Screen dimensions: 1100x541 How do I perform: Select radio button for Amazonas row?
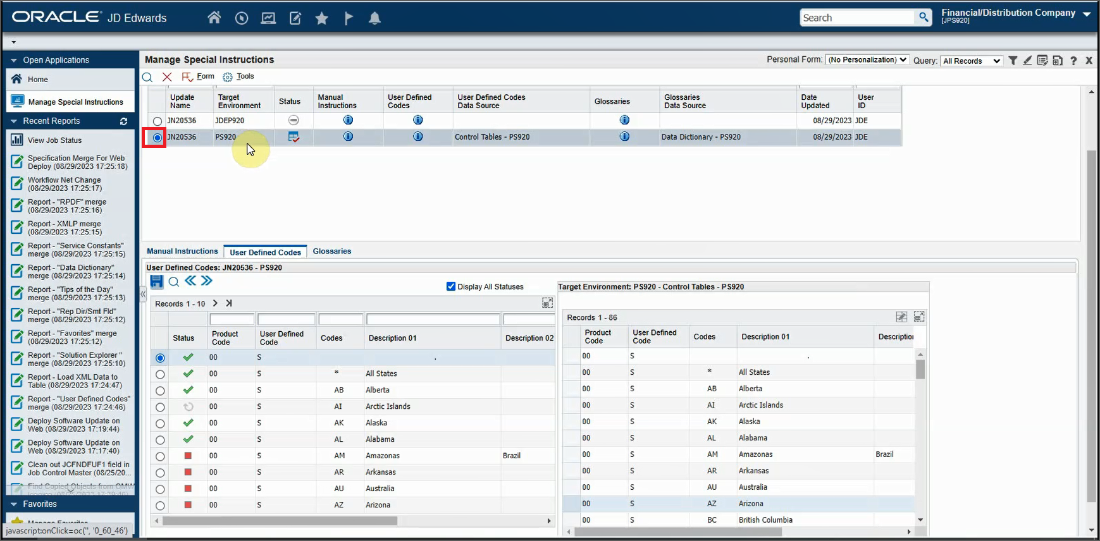pyautogui.click(x=160, y=456)
